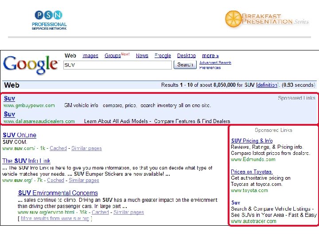Screen dimensions: 319x239
Task: Open the Froogle tab
Action: 163,55
